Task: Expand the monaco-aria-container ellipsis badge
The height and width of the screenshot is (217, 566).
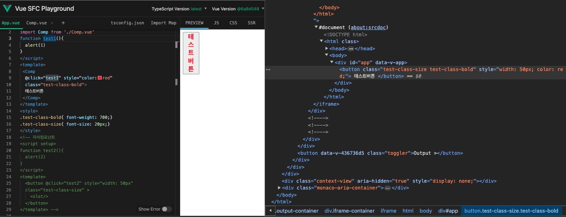Action: click(387, 187)
